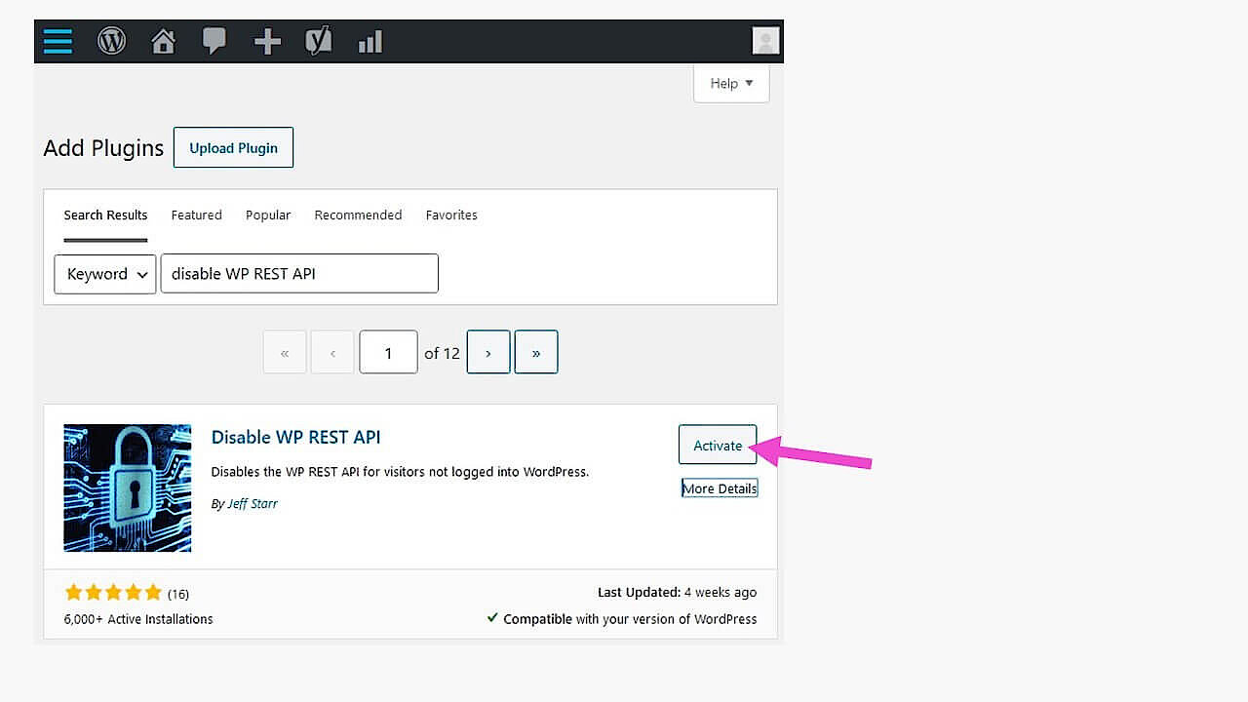This screenshot has height=702, width=1248.
Task: Open the Yoast SEO icon
Action: 319,42
